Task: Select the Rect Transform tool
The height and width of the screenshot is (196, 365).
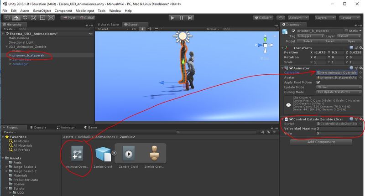Action: (42, 18)
